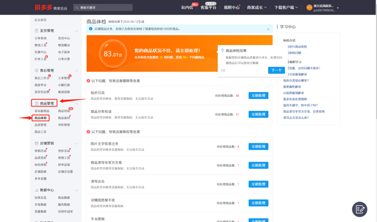Open 打单工具 in sidebar
Image resolution: width=377 pixels, height=222 pixels.
coord(40,59)
